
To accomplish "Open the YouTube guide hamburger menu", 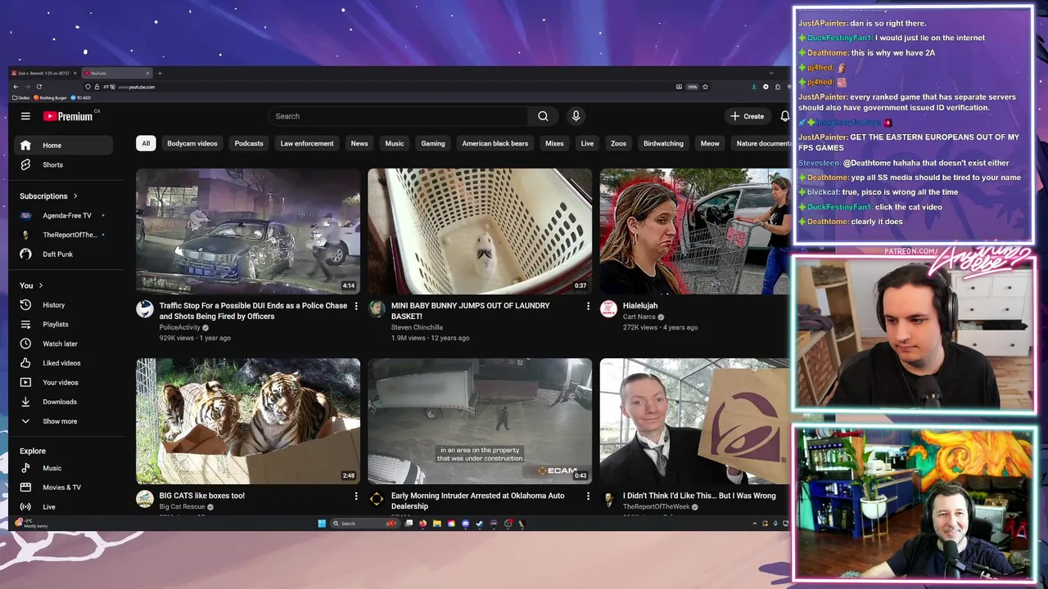I will (25, 116).
